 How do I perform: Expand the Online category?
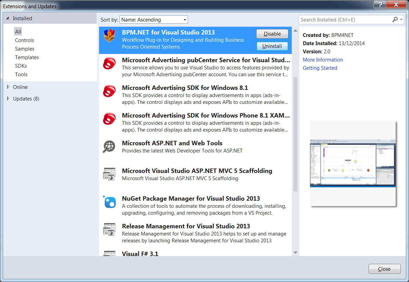pyautogui.click(x=8, y=87)
